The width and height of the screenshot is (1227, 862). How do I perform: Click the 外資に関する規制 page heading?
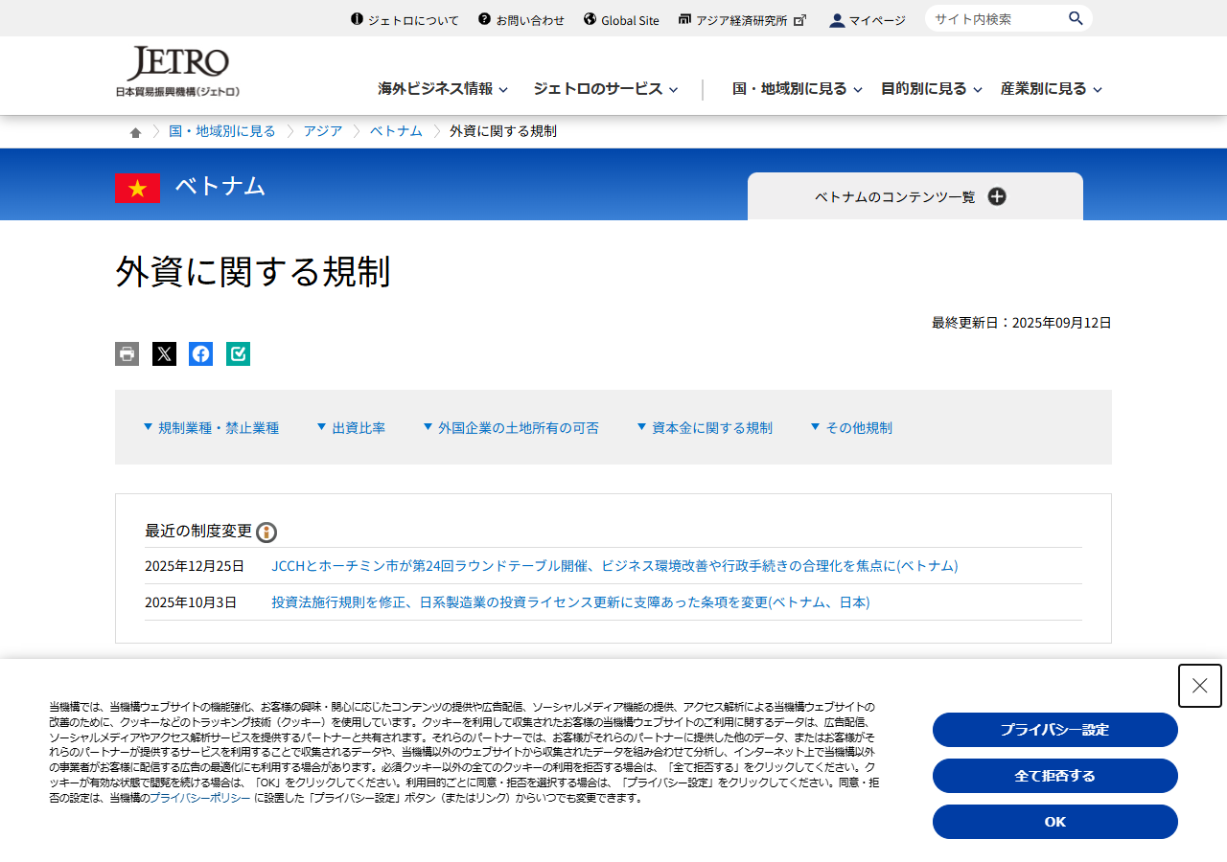(253, 271)
